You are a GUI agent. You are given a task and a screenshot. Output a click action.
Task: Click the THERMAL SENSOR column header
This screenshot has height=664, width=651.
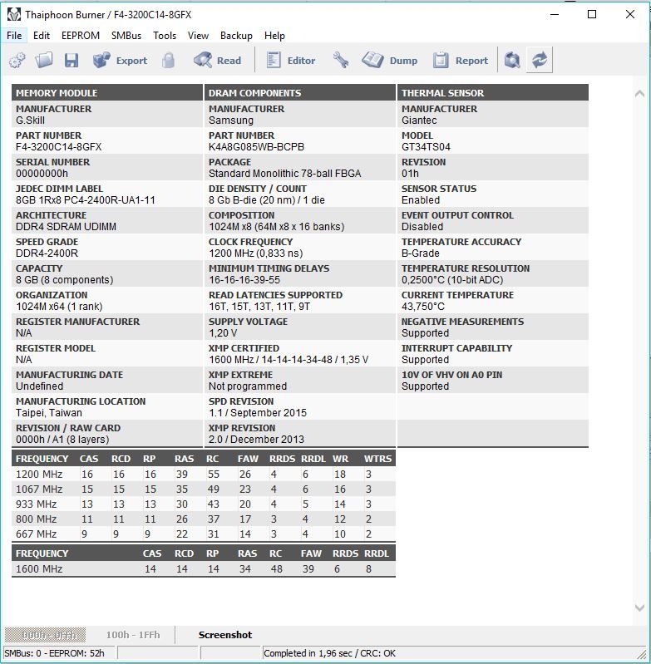[492, 93]
